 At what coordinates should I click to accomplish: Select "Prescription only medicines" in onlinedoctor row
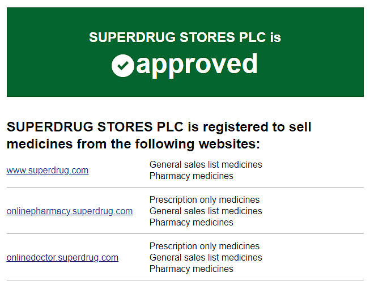pyautogui.click(x=205, y=246)
